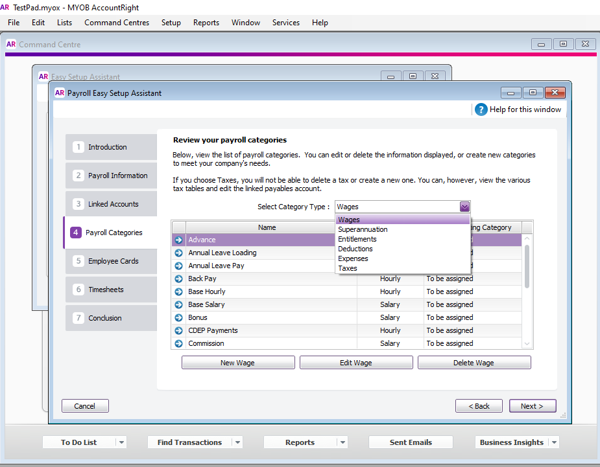The image size is (600, 467).
Task: Go to step 5 Employee Cards
Action: (x=111, y=261)
